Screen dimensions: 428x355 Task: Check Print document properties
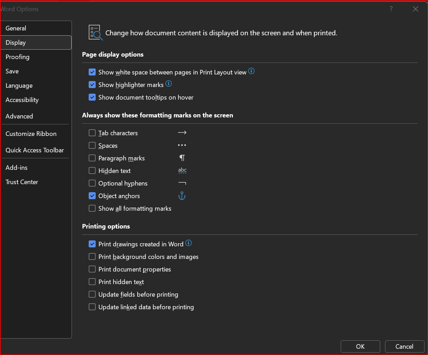pos(92,269)
